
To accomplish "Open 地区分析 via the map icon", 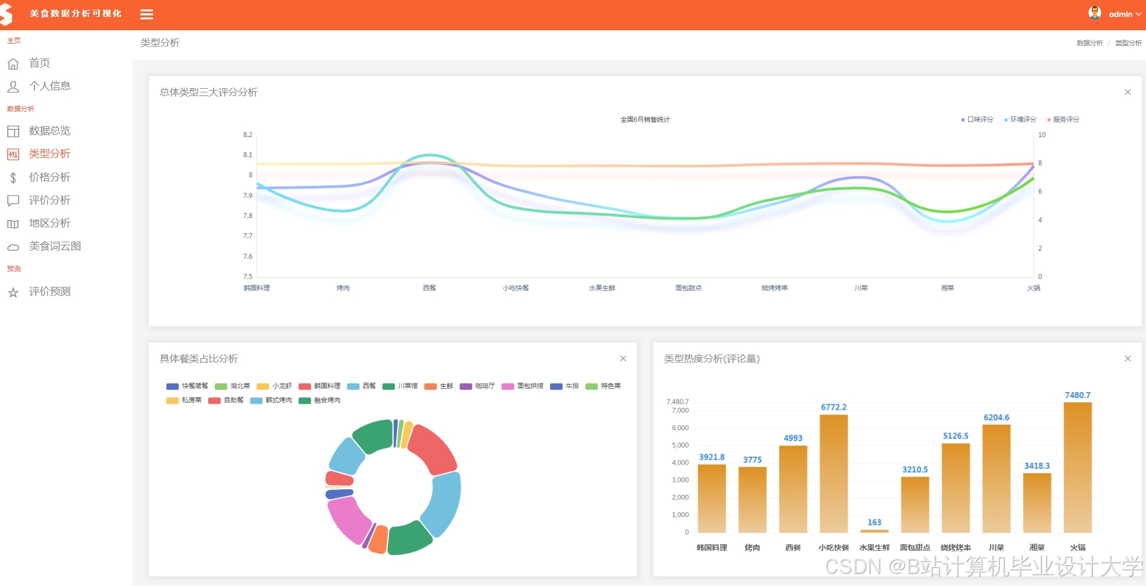I will click(13, 223).
